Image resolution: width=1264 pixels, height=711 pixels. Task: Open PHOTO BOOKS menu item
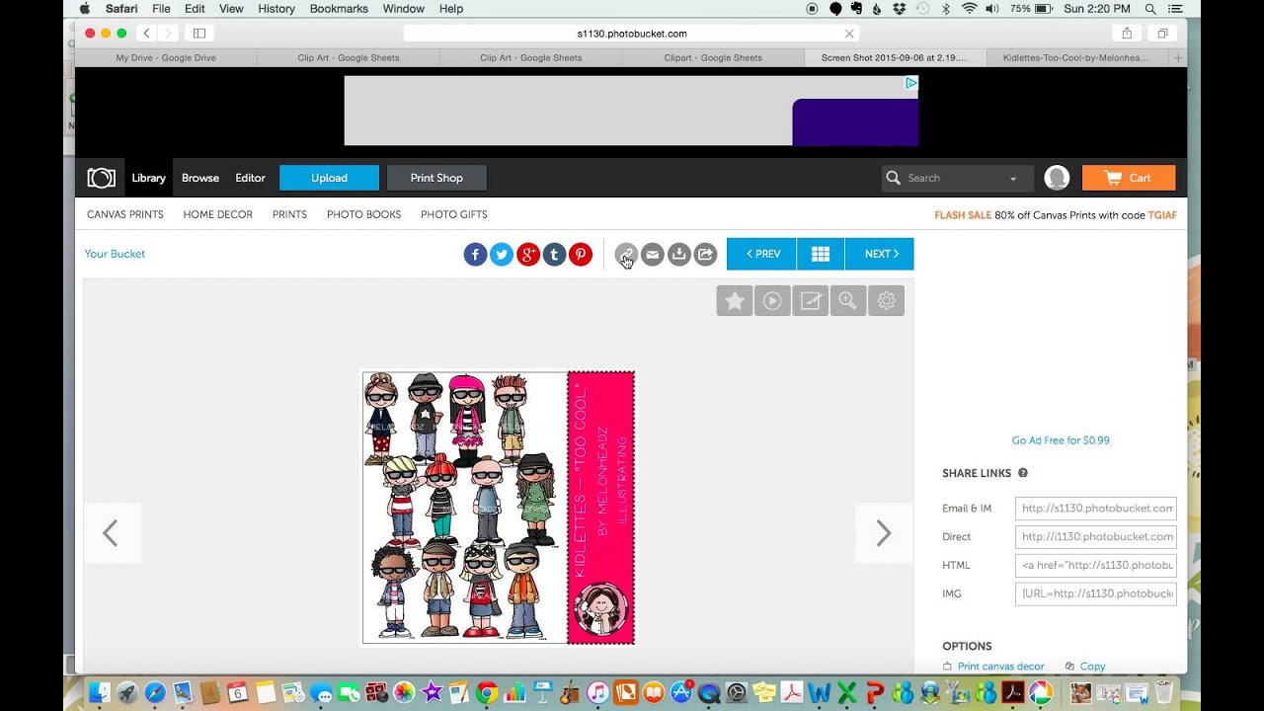(363, 214)
